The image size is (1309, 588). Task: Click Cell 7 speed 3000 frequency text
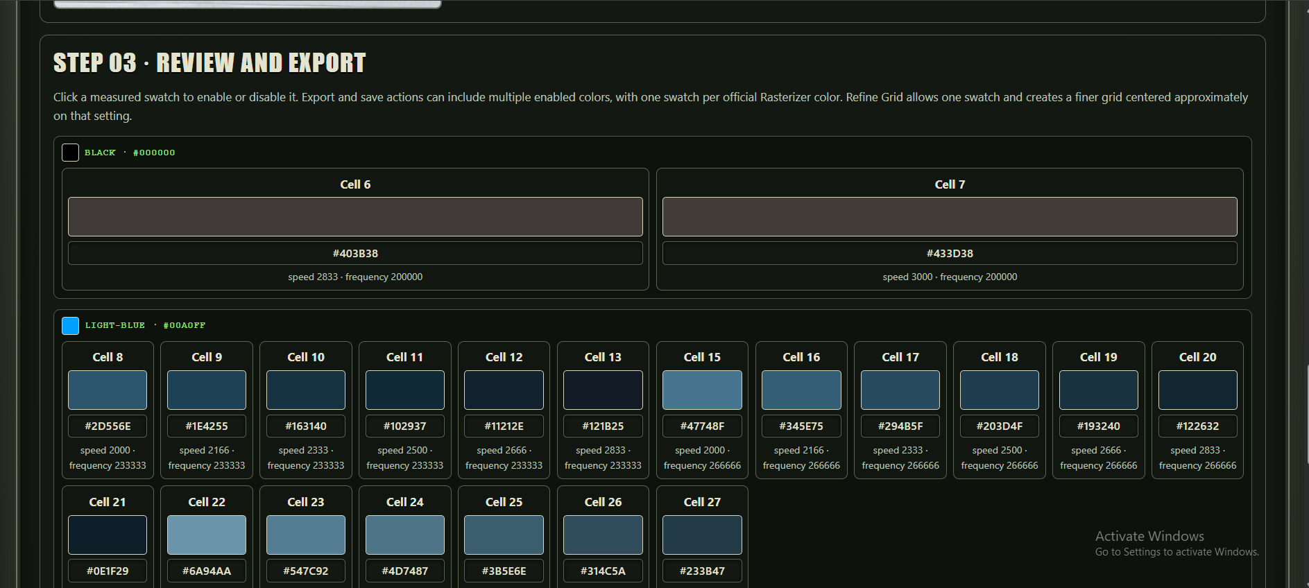pyautogui.click(x=950, y=277)
